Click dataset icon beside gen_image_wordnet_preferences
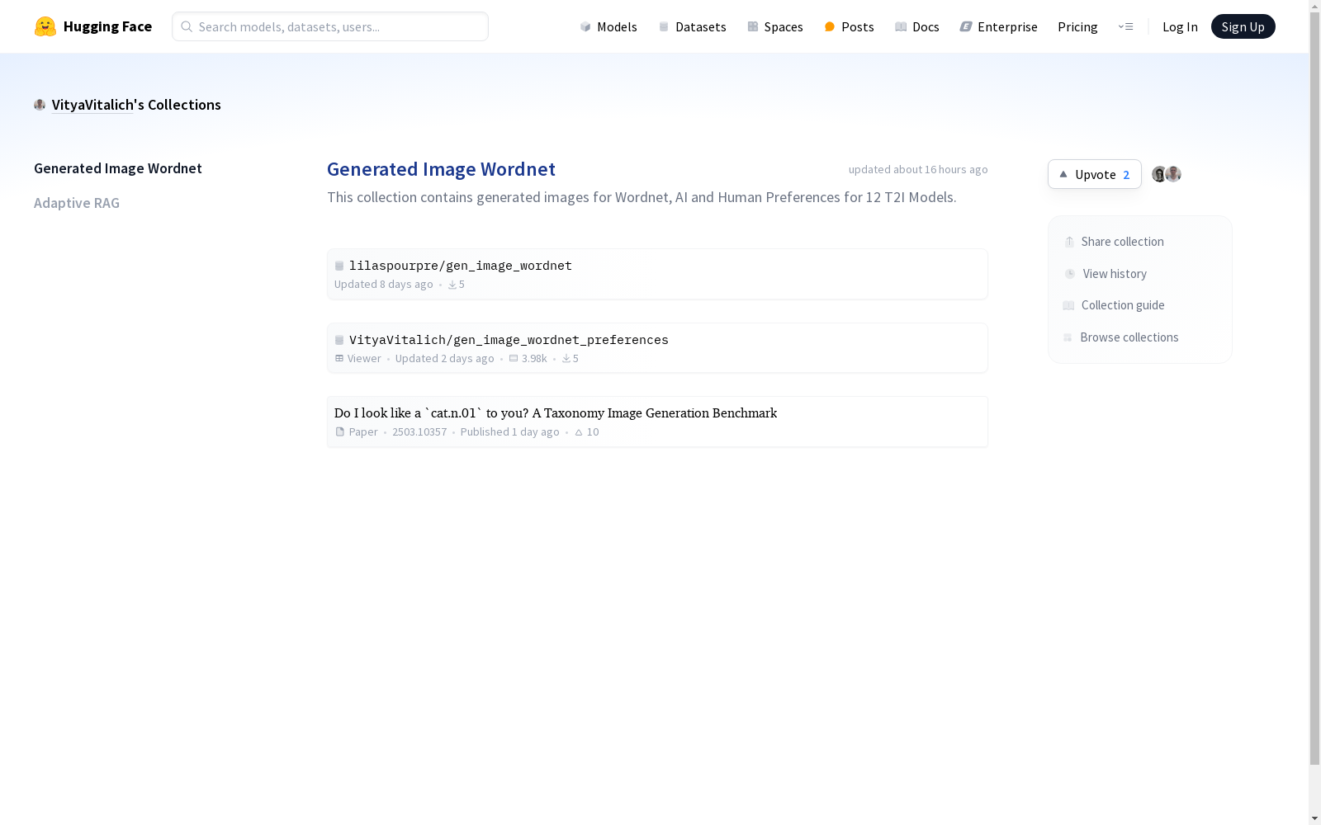 [x=339, y=340]
